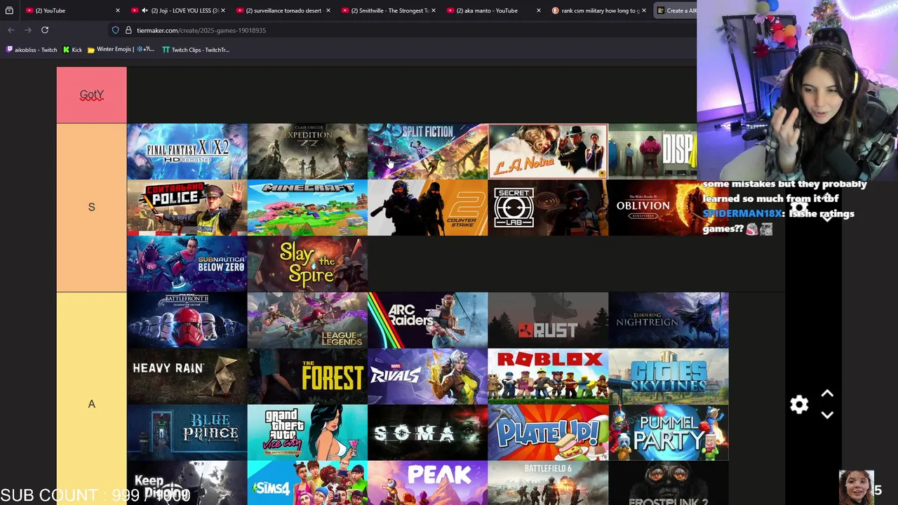Select the Pummel Party tile
The image size is (898, 505).
tap(669, 433)
